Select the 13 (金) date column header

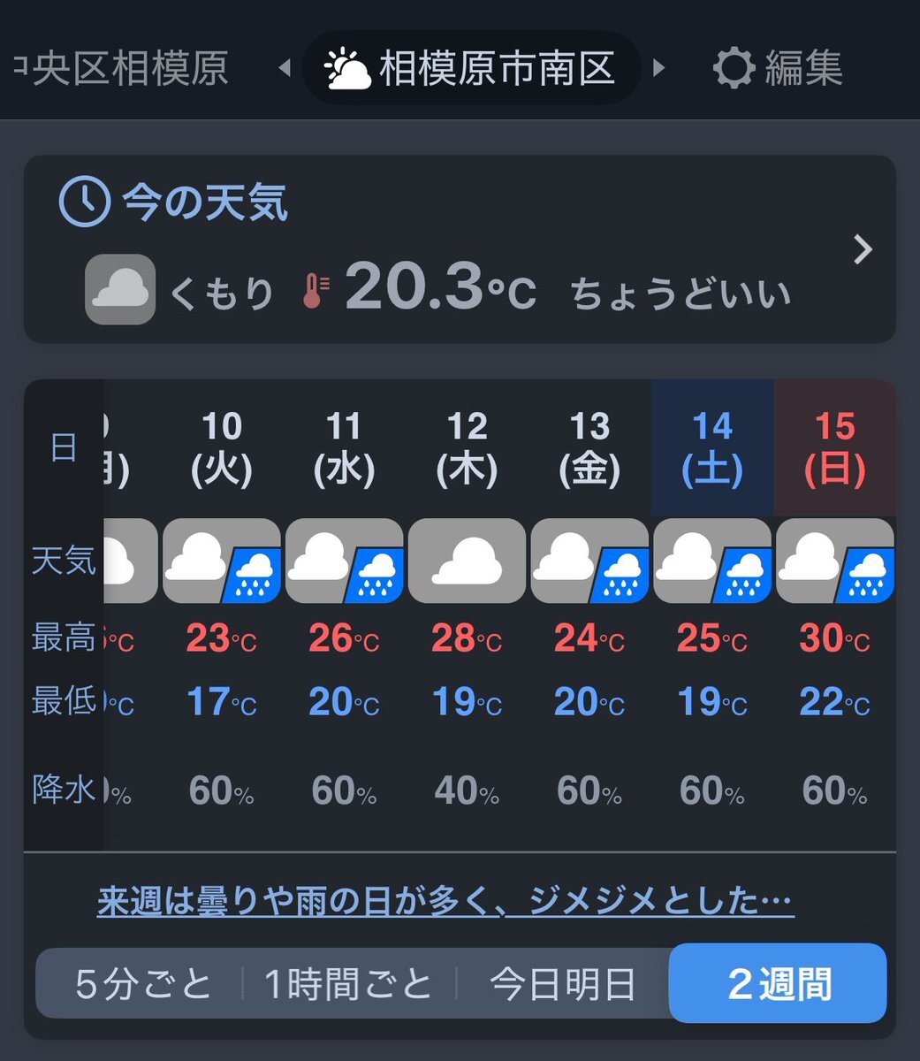coord(589,448)
